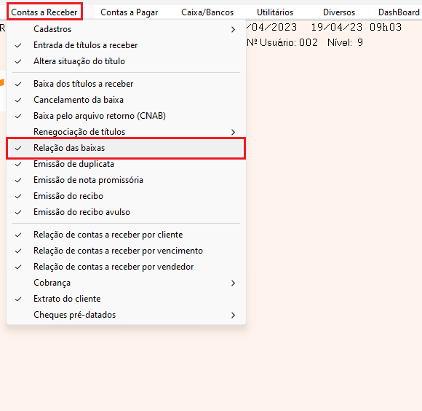Open the Diversos menu
This screenshot has width=422, height=411.
tap(339, 12)
